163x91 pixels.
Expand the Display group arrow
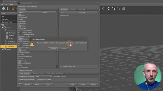click(x=3, y=49)
